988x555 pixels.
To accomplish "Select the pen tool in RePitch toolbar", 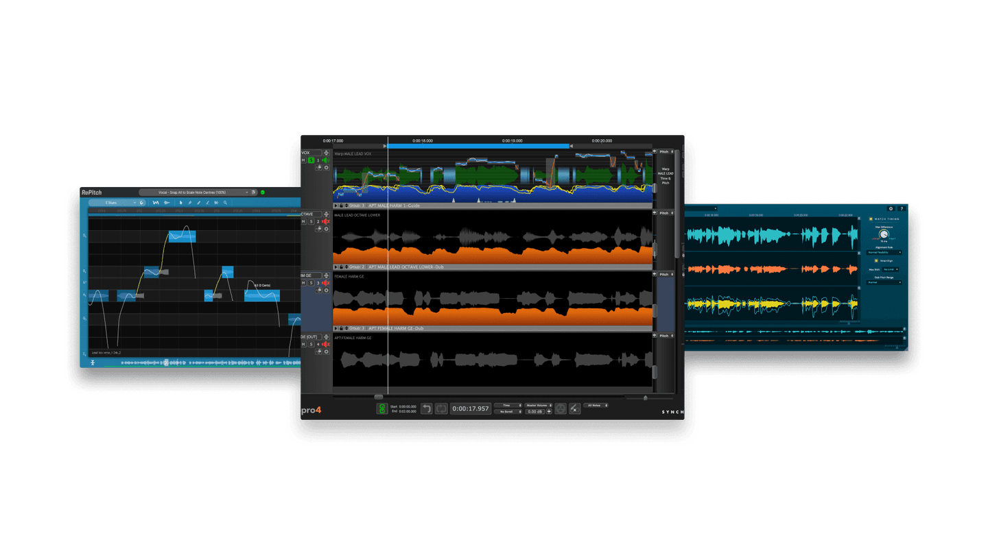I will point(189,203).
